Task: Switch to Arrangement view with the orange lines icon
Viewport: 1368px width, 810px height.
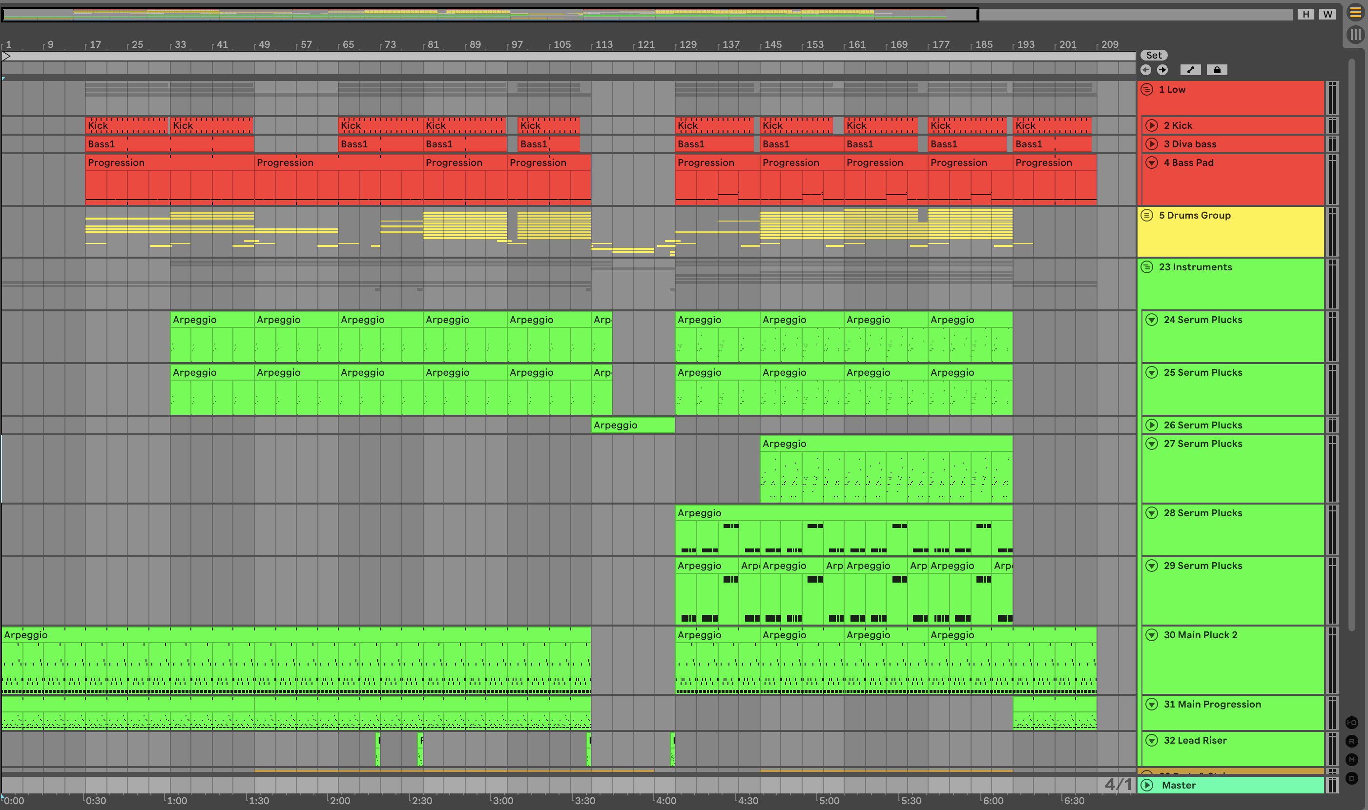Action: (1355, 13)
